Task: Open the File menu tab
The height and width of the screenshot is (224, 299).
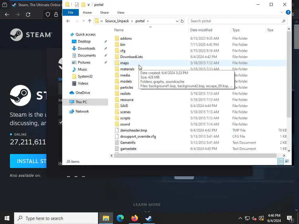Action: pos(71,13)
